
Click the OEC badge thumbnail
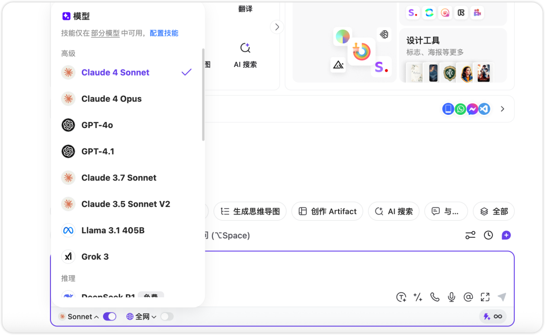click(x=450, y=73)
